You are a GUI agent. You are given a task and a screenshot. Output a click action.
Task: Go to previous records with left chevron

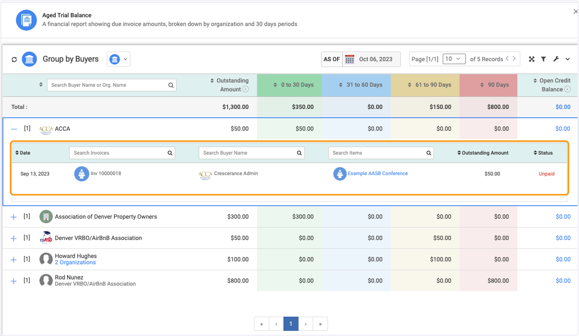507,59
